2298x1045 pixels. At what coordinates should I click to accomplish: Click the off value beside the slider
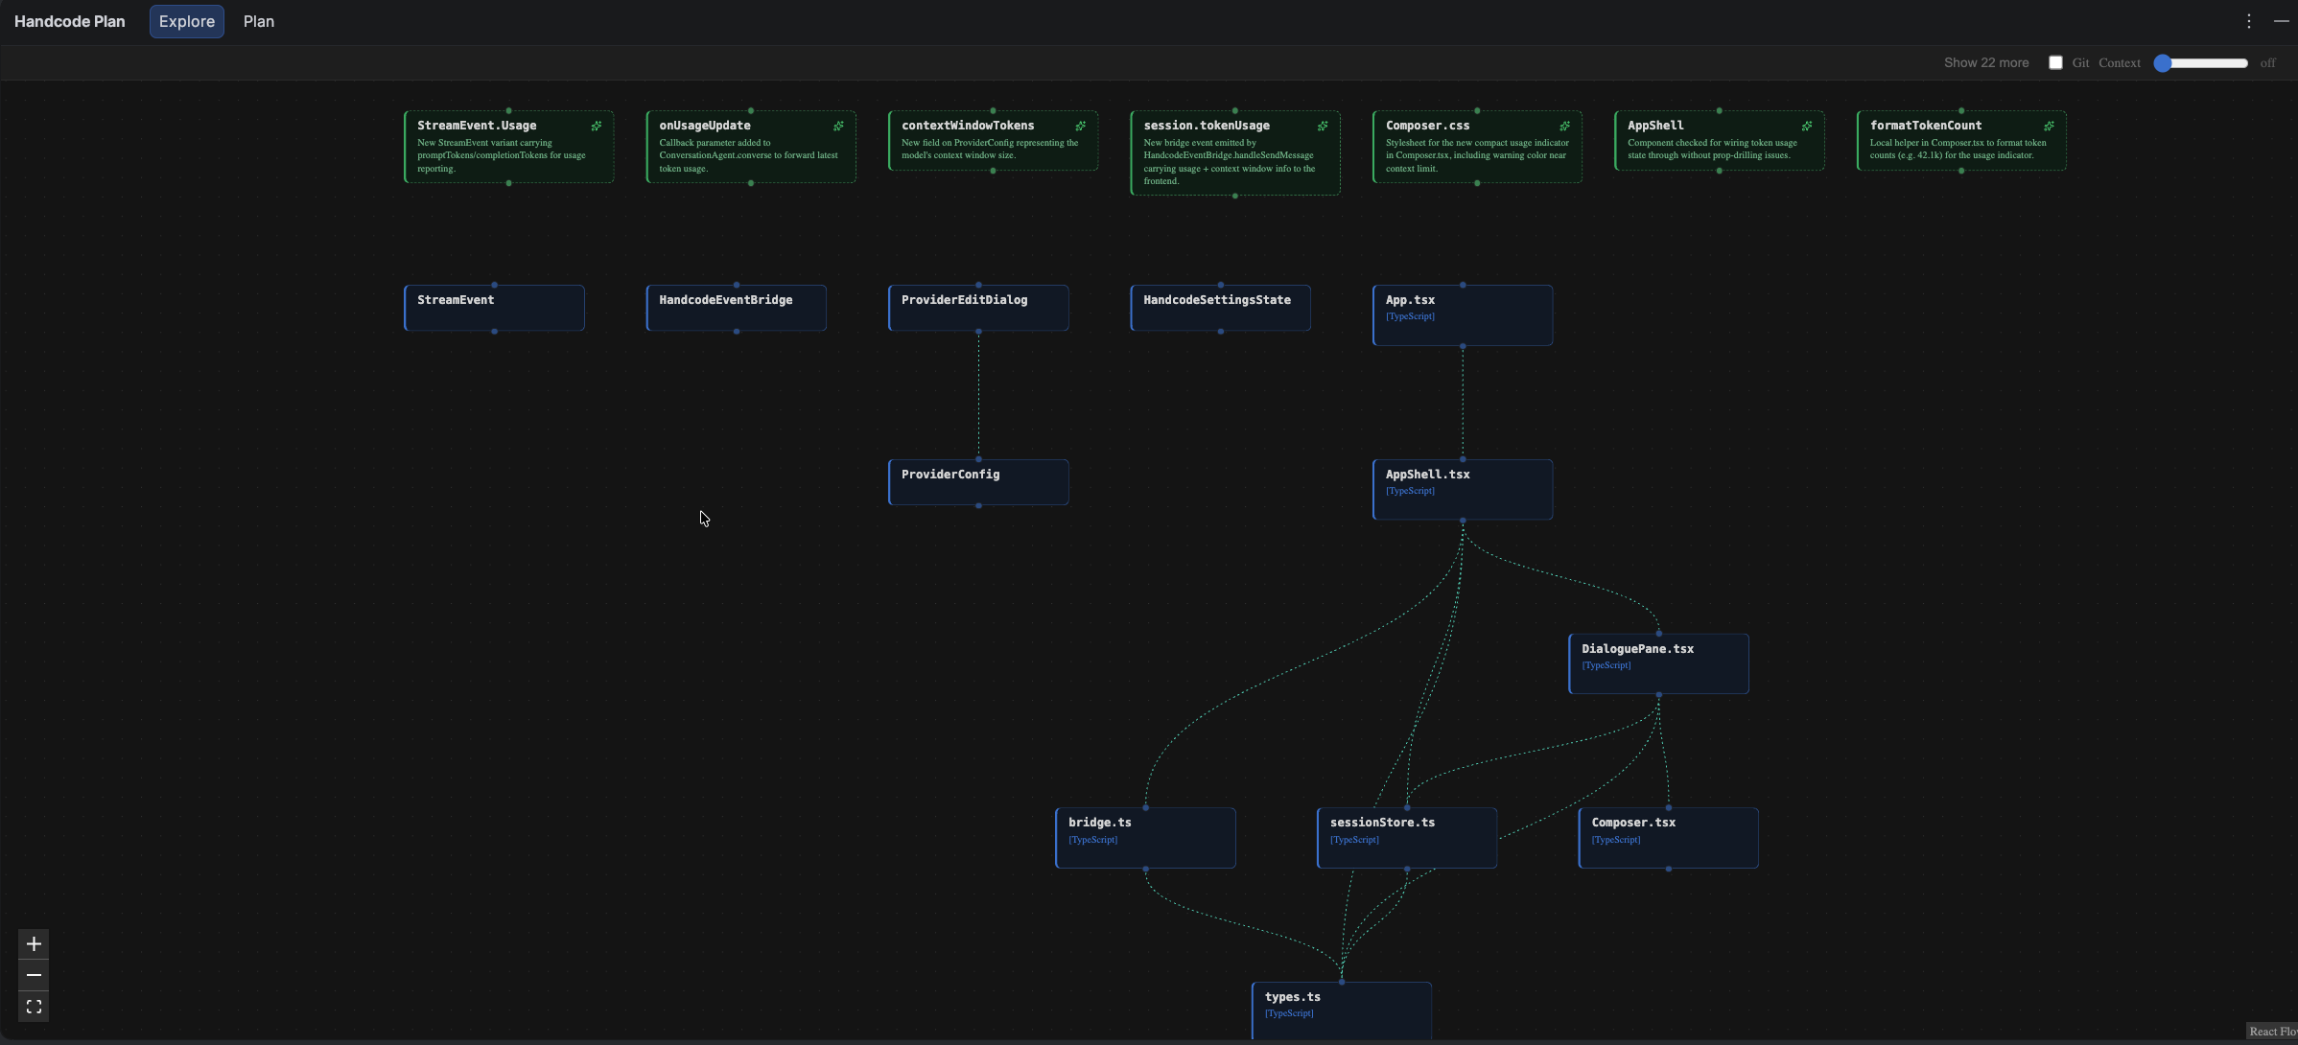click(2267, 63)
